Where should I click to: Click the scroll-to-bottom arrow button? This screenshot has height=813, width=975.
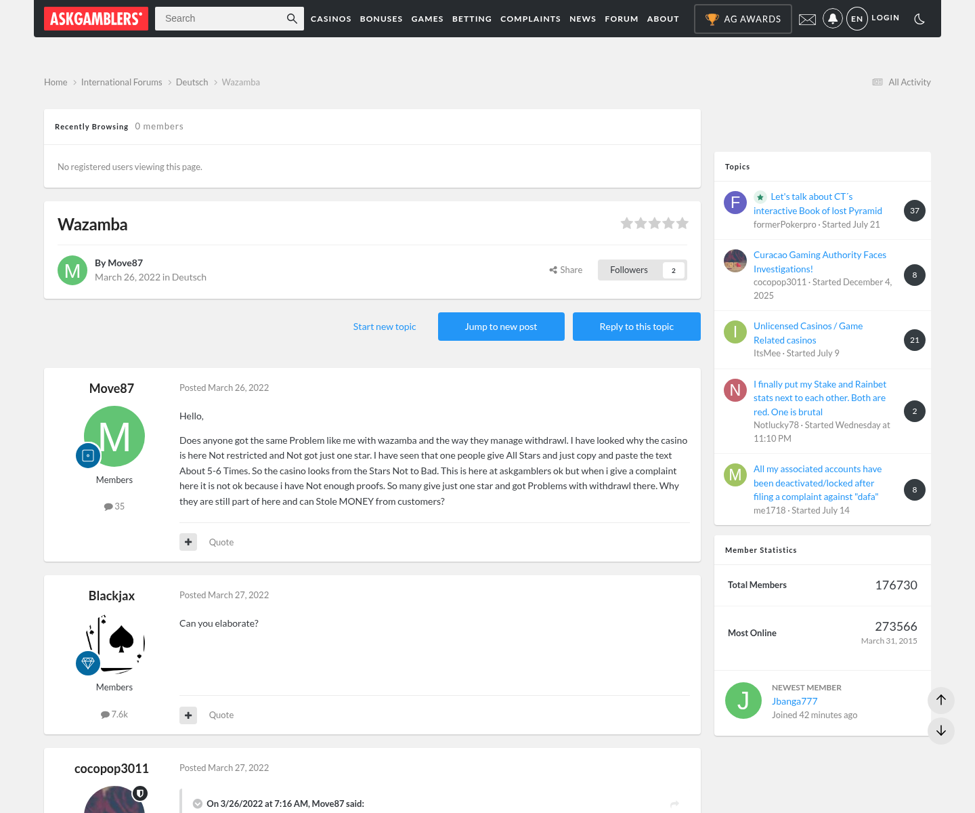click(x=941, y=731)
